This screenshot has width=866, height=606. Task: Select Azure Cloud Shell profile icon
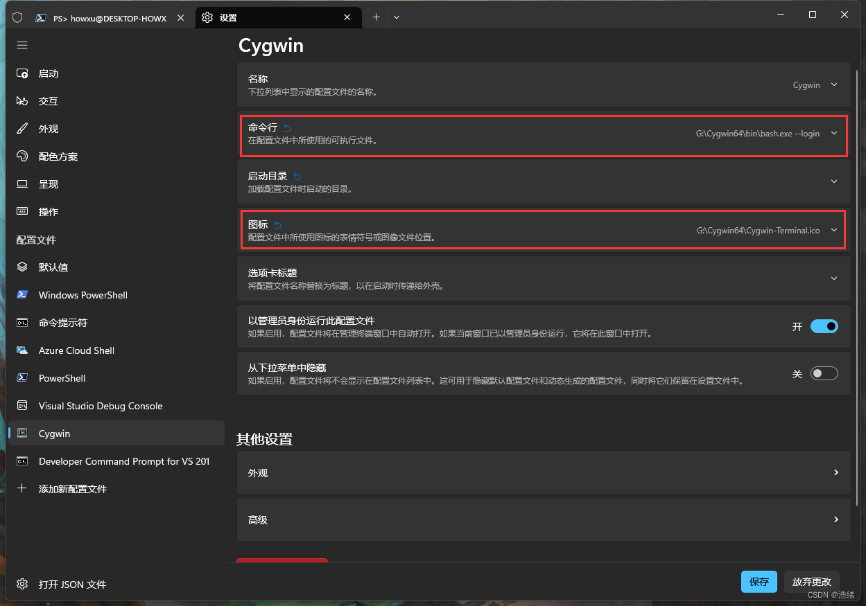click(22, 350)
